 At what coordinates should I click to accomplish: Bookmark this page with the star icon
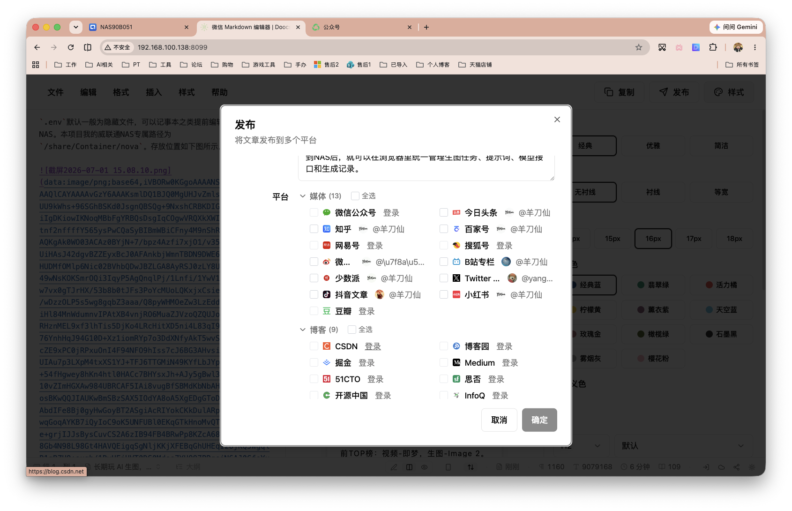coord(638,47)
